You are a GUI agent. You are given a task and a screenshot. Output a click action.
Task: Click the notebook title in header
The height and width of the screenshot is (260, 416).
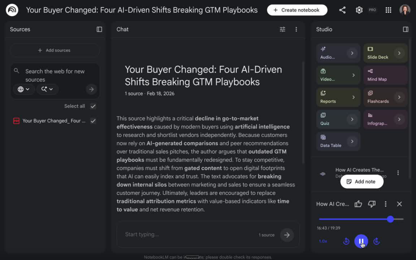click(x=142, y=10)
